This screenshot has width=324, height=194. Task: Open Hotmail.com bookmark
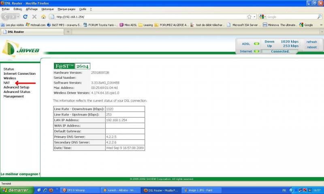pyautogui.click(x=35, y=25)
